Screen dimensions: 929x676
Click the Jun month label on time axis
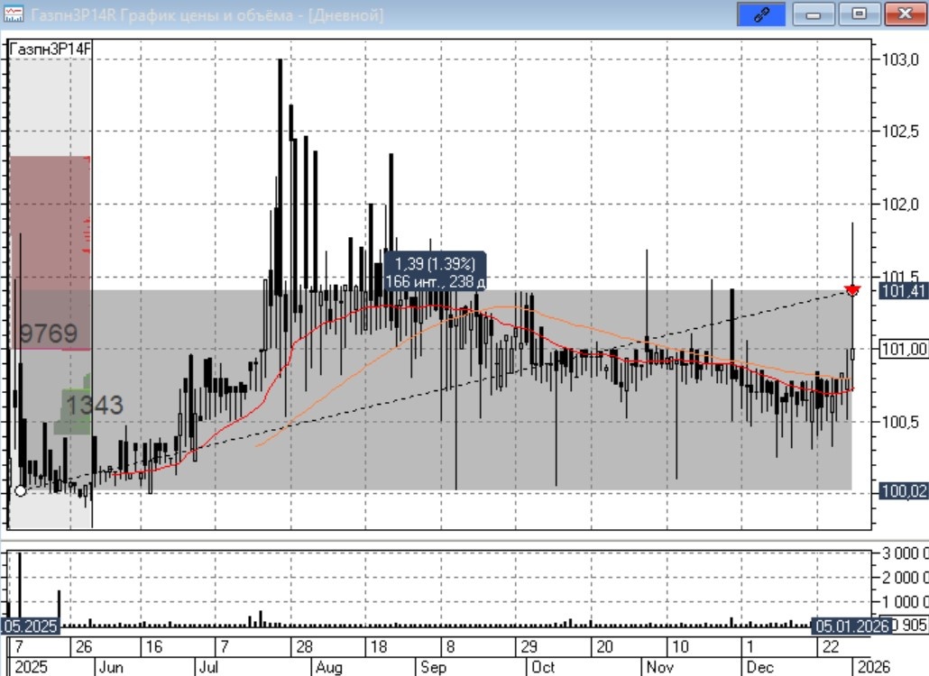[x=111, y=667]
